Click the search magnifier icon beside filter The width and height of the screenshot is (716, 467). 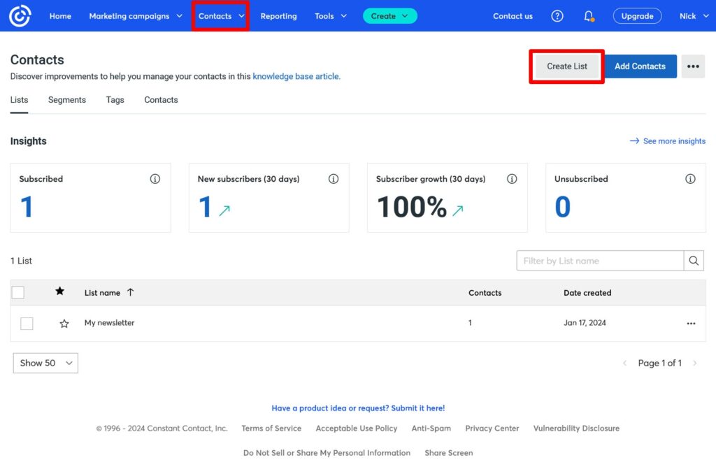[x=694, y=261]
